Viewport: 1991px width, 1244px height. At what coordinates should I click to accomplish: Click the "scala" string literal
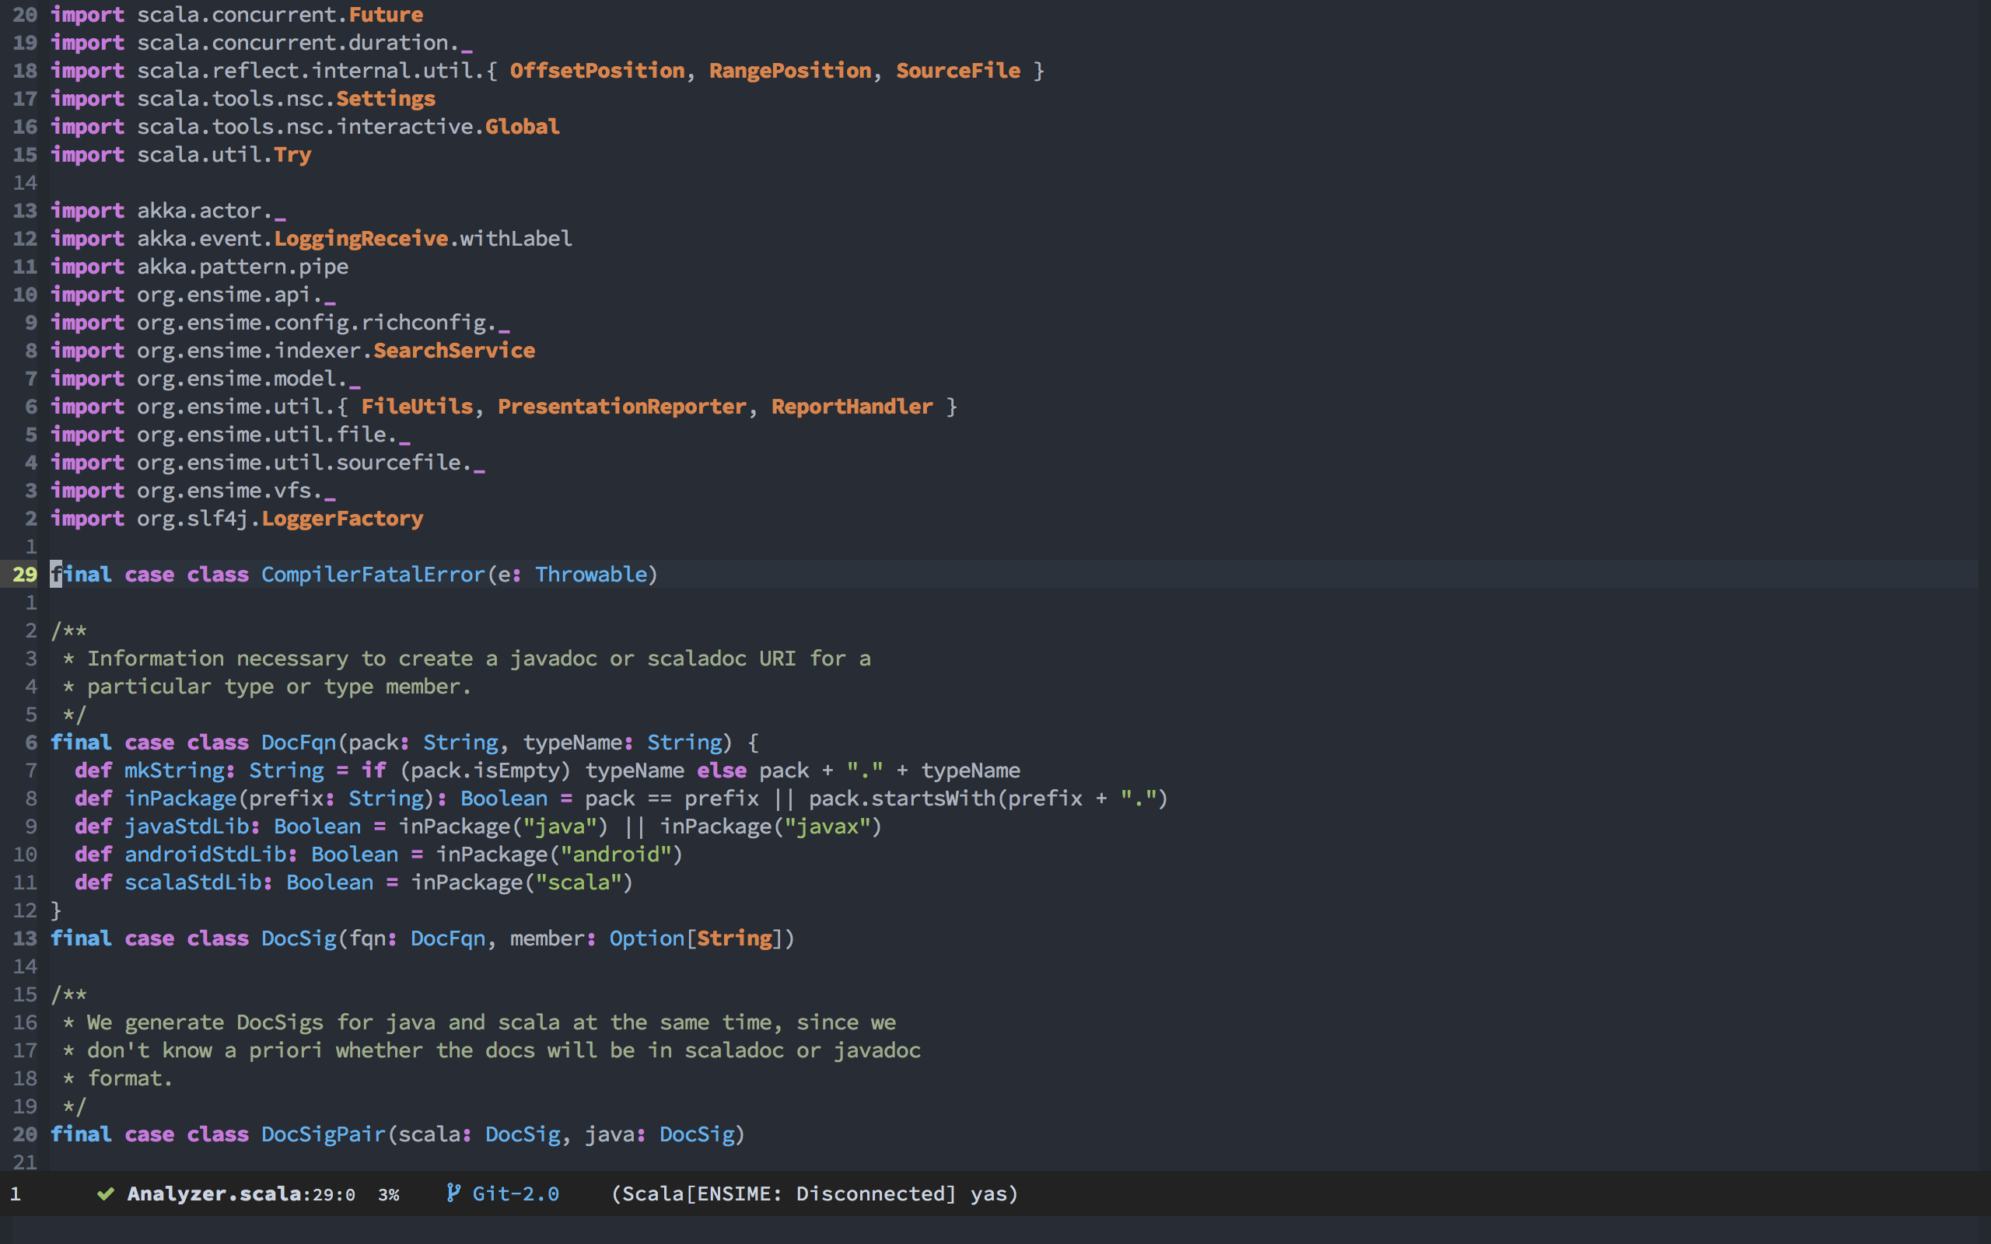(579, 882)
